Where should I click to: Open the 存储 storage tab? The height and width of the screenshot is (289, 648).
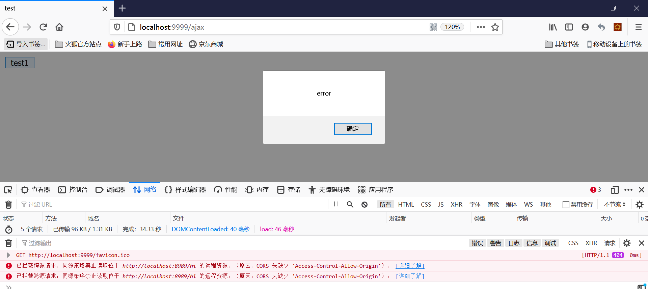click(289, 190)
